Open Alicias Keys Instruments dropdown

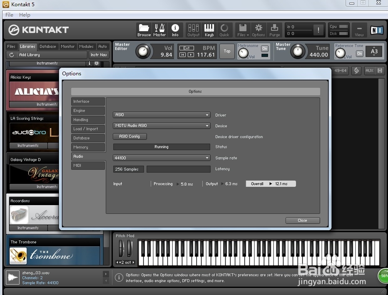[x=34, y=104]
